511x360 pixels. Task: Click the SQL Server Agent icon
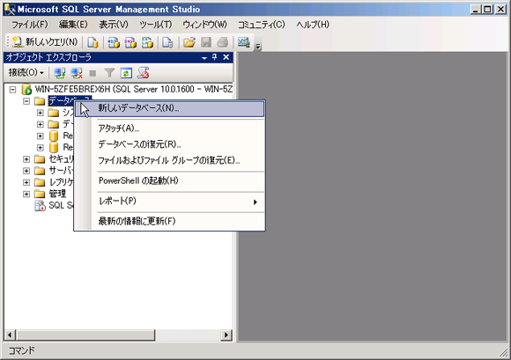[40, 206]
